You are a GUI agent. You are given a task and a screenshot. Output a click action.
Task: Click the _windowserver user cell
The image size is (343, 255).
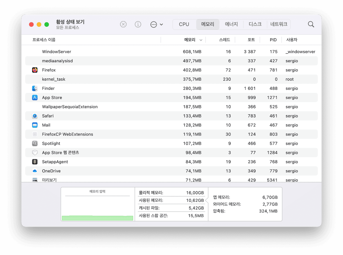[x=300, y=52]
